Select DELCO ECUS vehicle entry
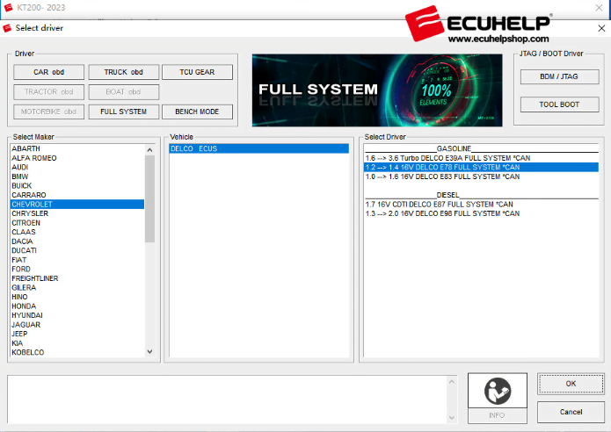This screenshot has width=611, height=432. click(258, 148)
